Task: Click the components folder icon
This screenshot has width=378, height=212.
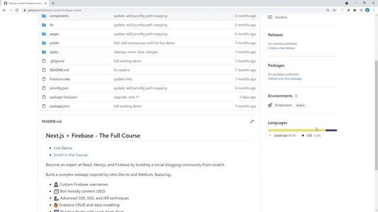Action: click(44, 16)
